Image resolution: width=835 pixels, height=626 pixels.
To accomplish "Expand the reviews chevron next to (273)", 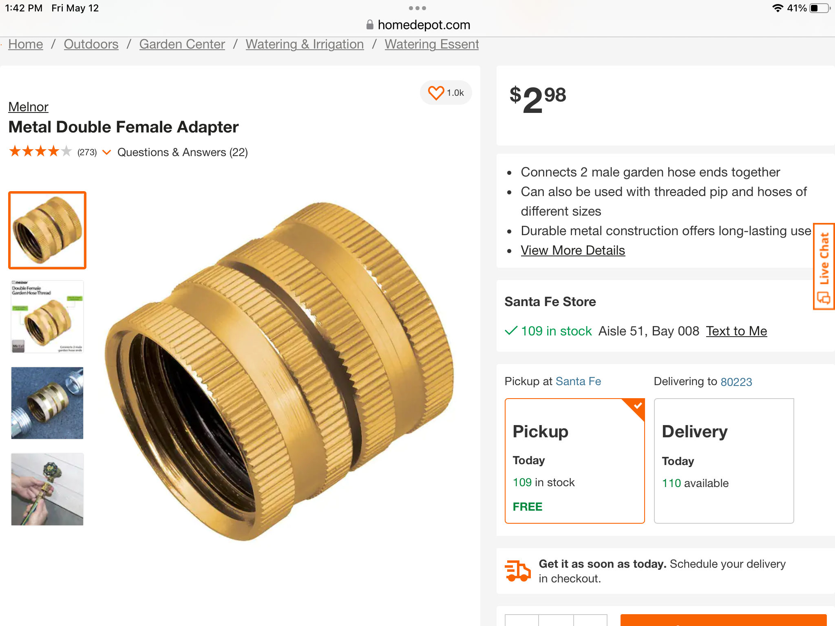I will (x=106, y=152).
